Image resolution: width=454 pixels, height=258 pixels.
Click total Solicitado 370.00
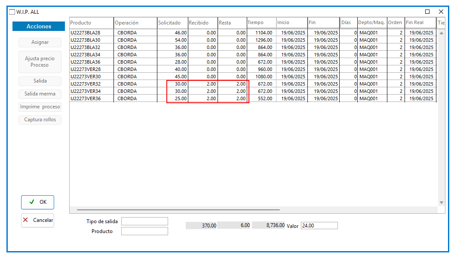pyautogui.click(x=201, y=226)
